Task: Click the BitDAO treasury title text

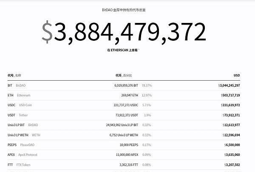Action: [126, 9]
